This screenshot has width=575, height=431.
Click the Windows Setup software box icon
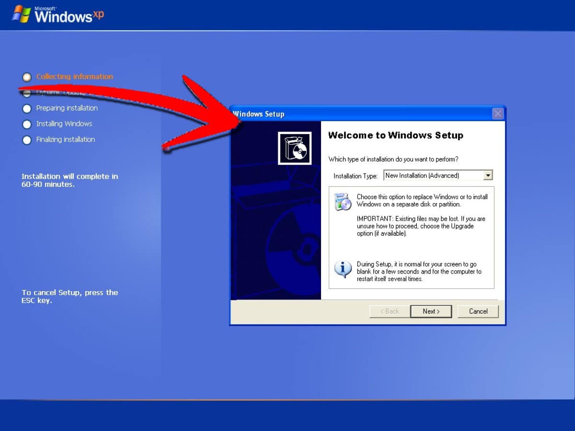point(294,148)
